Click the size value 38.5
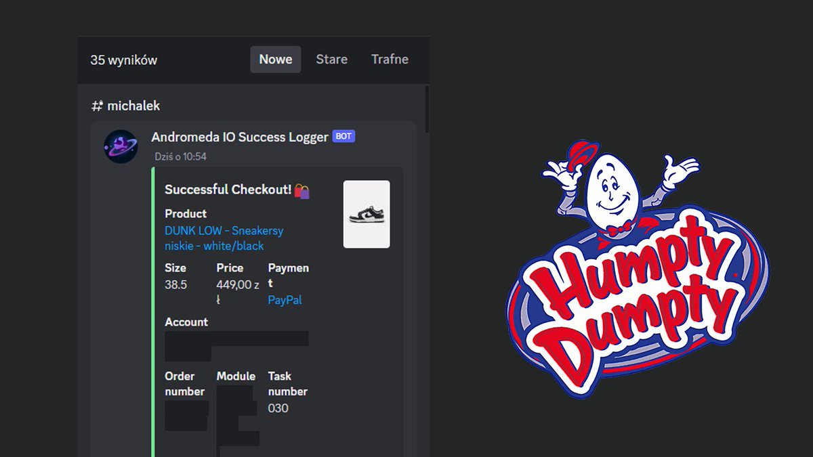 tap(175, 284)
